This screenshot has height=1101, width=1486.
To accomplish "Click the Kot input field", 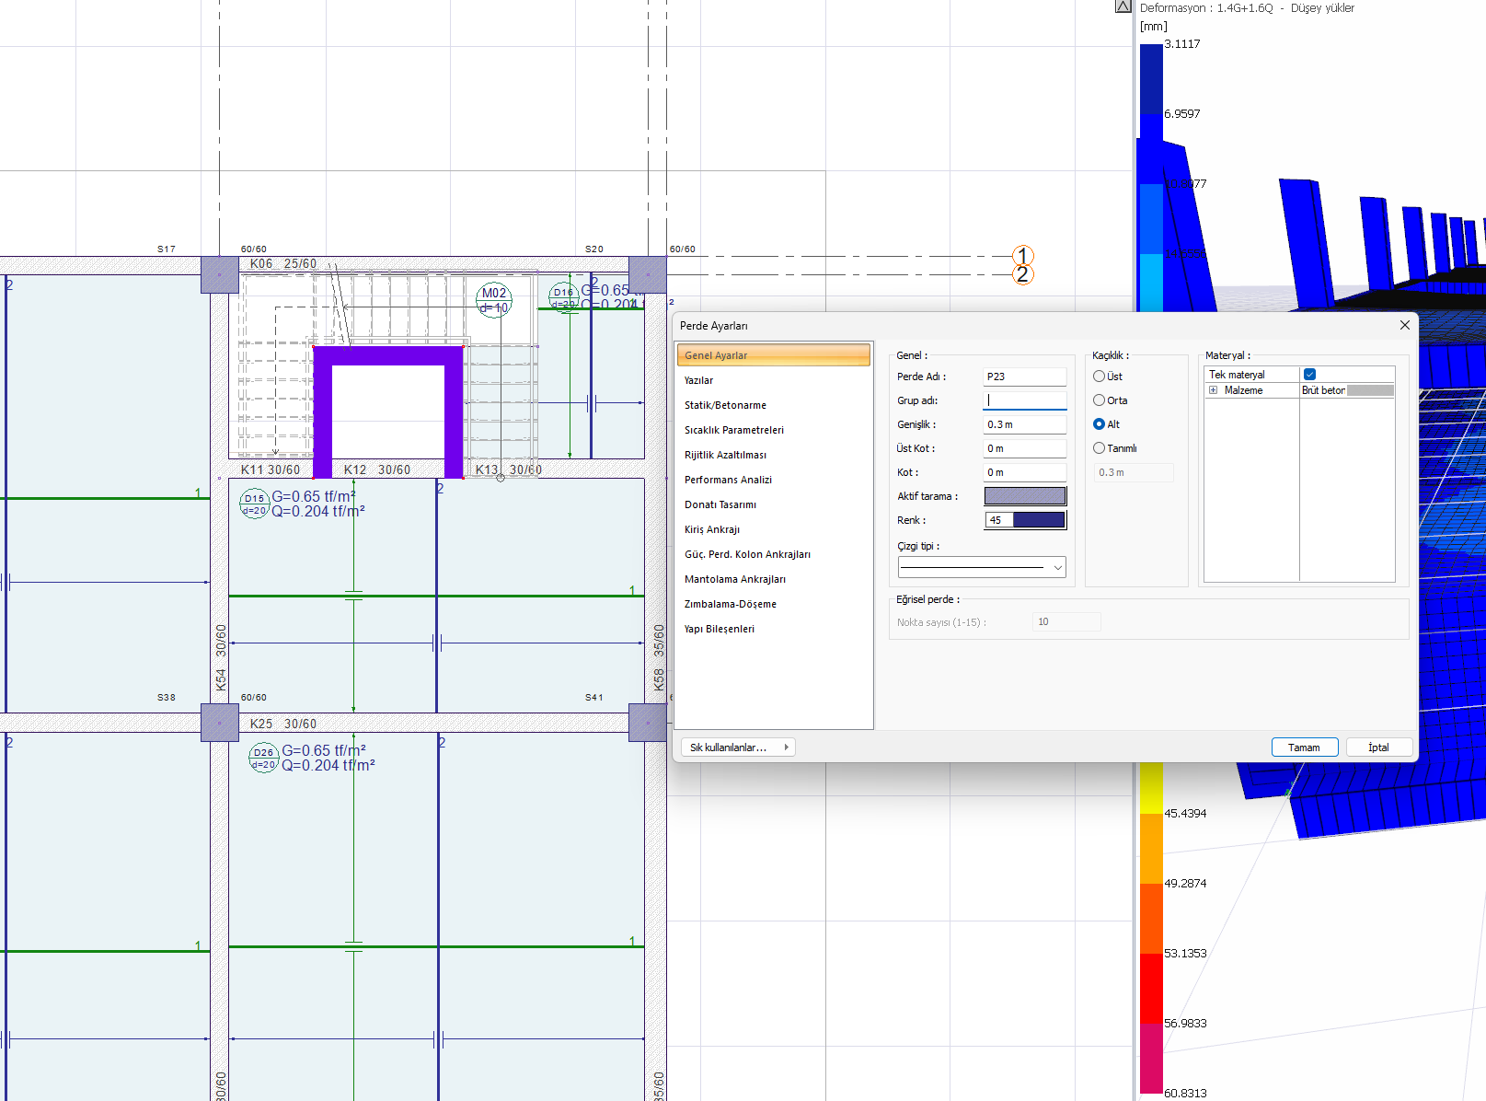I will pos(1025,472).
